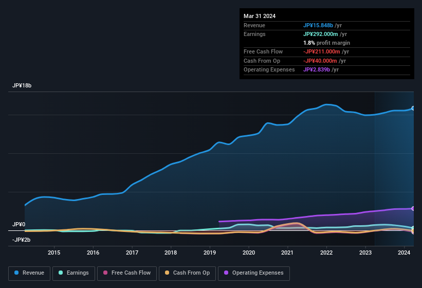Toggle Operating Expenses legend button
The width and height of the screenshot is (422, 288).
click(x=253, y=273)
